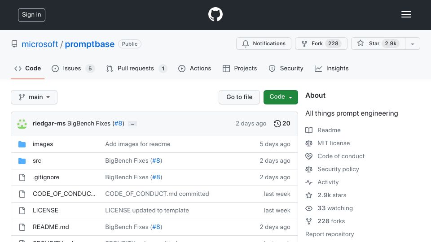Screen dimensions: 431x242
Task: Click the Readme book icon
Action: (309, 130)
